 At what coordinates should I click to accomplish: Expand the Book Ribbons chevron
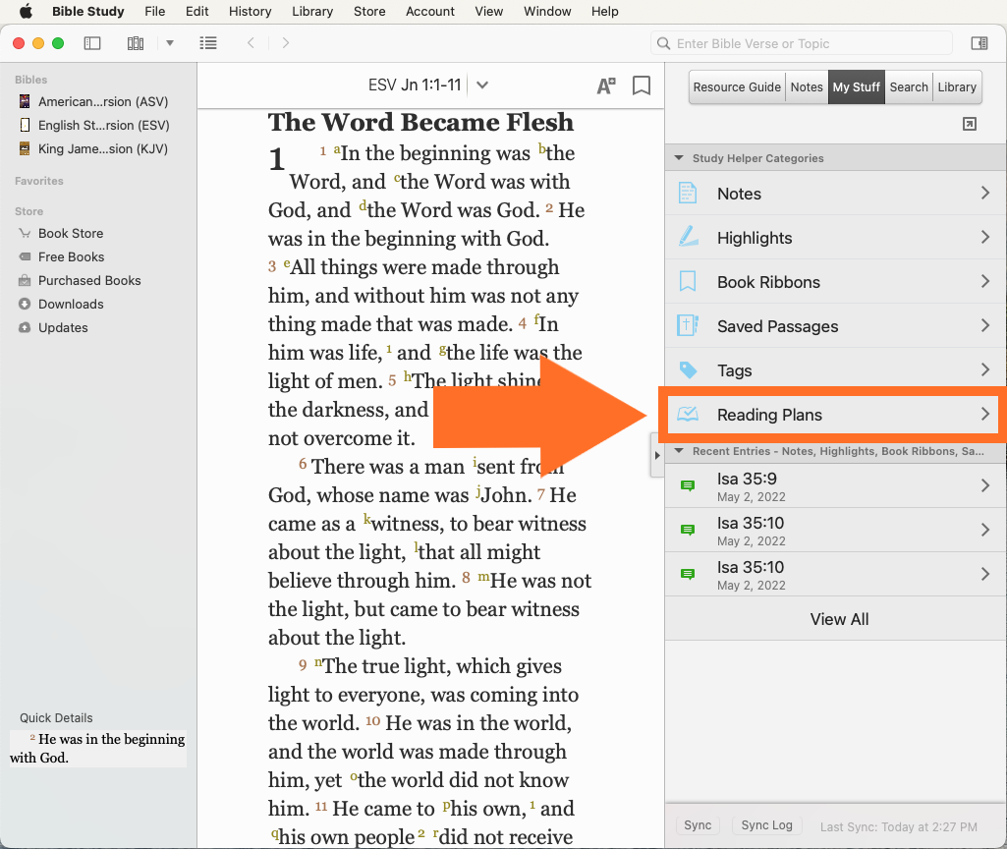(x=985, y=281)
